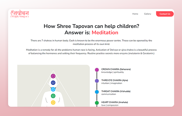182x116 pixels.
Task: Click the blue Throat Chakra timeline dot
Action: click(97, 92)
